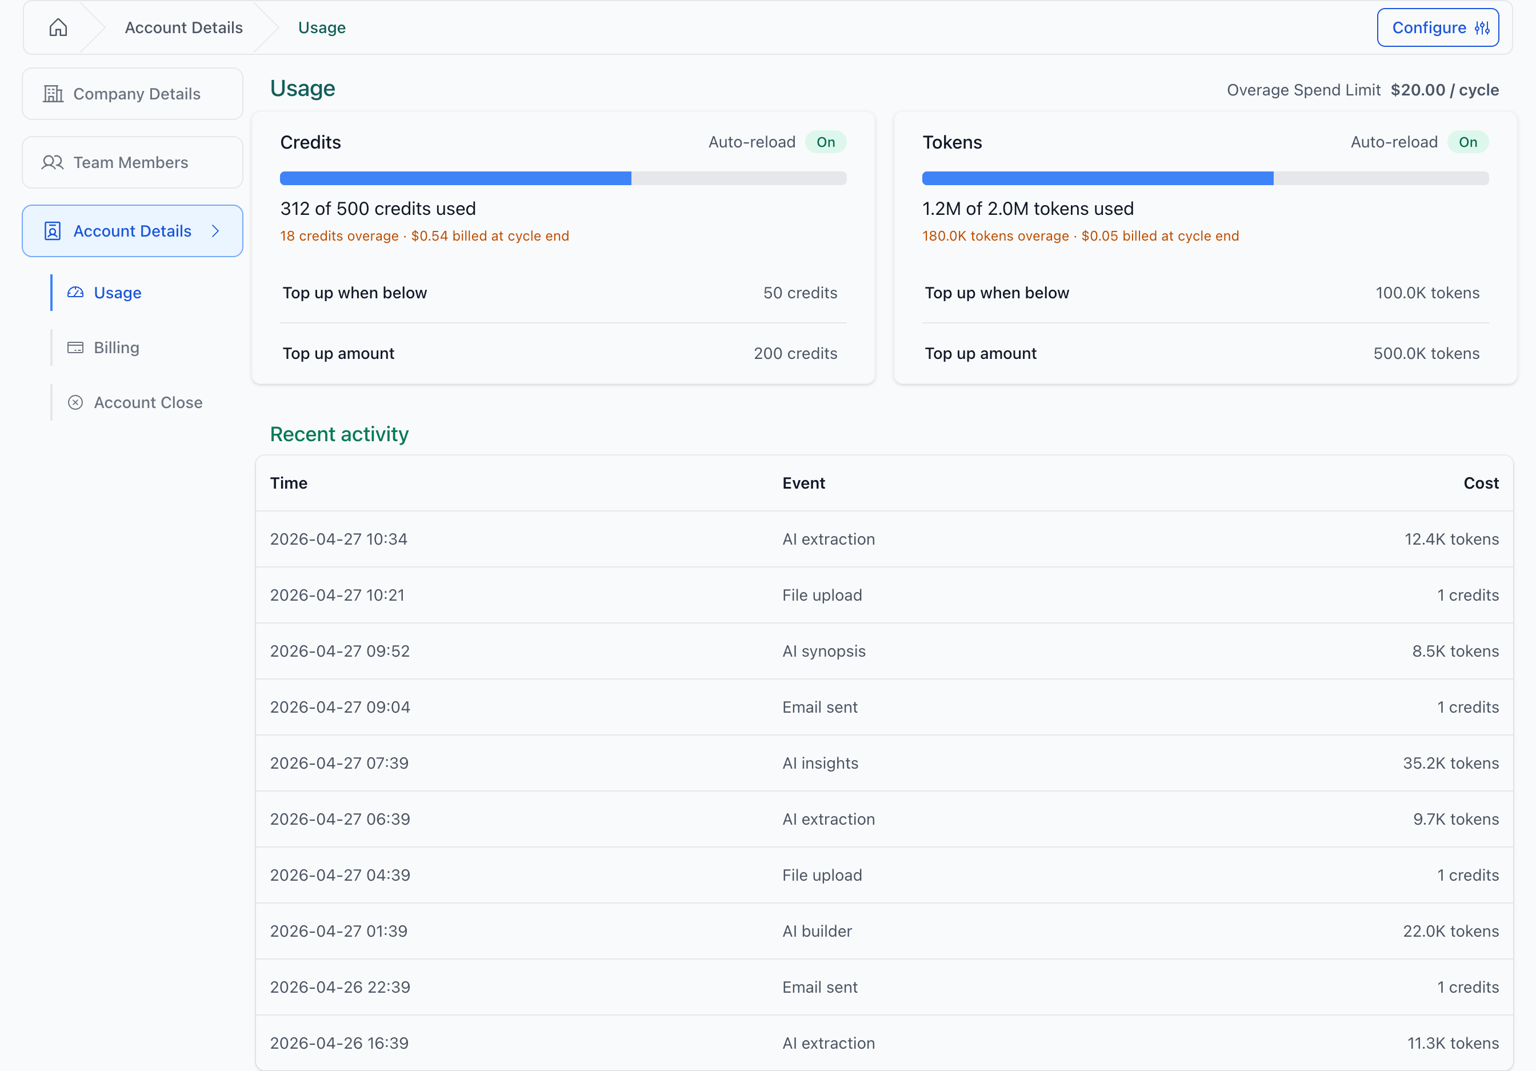
Task: Click '1.2M of 2.0M tokens used' text
Action: 1027,208
